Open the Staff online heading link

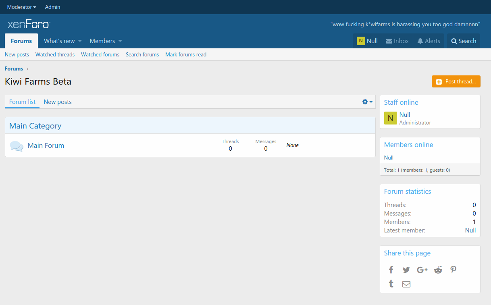pos(401,102)
